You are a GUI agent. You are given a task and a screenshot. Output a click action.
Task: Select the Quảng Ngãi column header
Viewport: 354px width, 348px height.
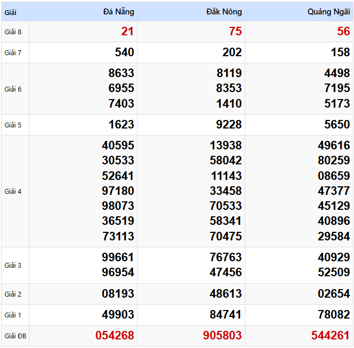click(328, 12)
